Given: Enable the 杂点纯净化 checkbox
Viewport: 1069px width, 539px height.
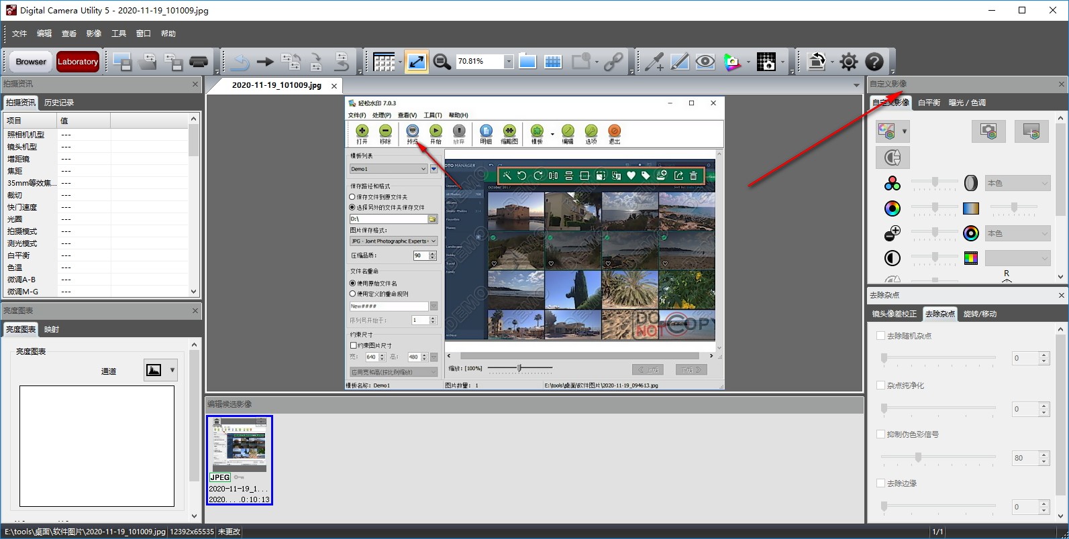Looking at the screenshot, I should tap(881, 385).
